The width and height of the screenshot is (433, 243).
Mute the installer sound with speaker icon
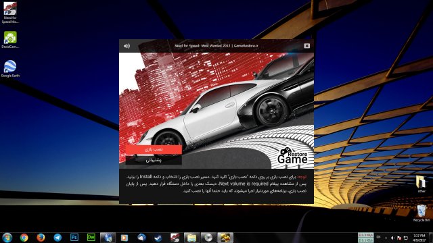(x=127, y=46)
